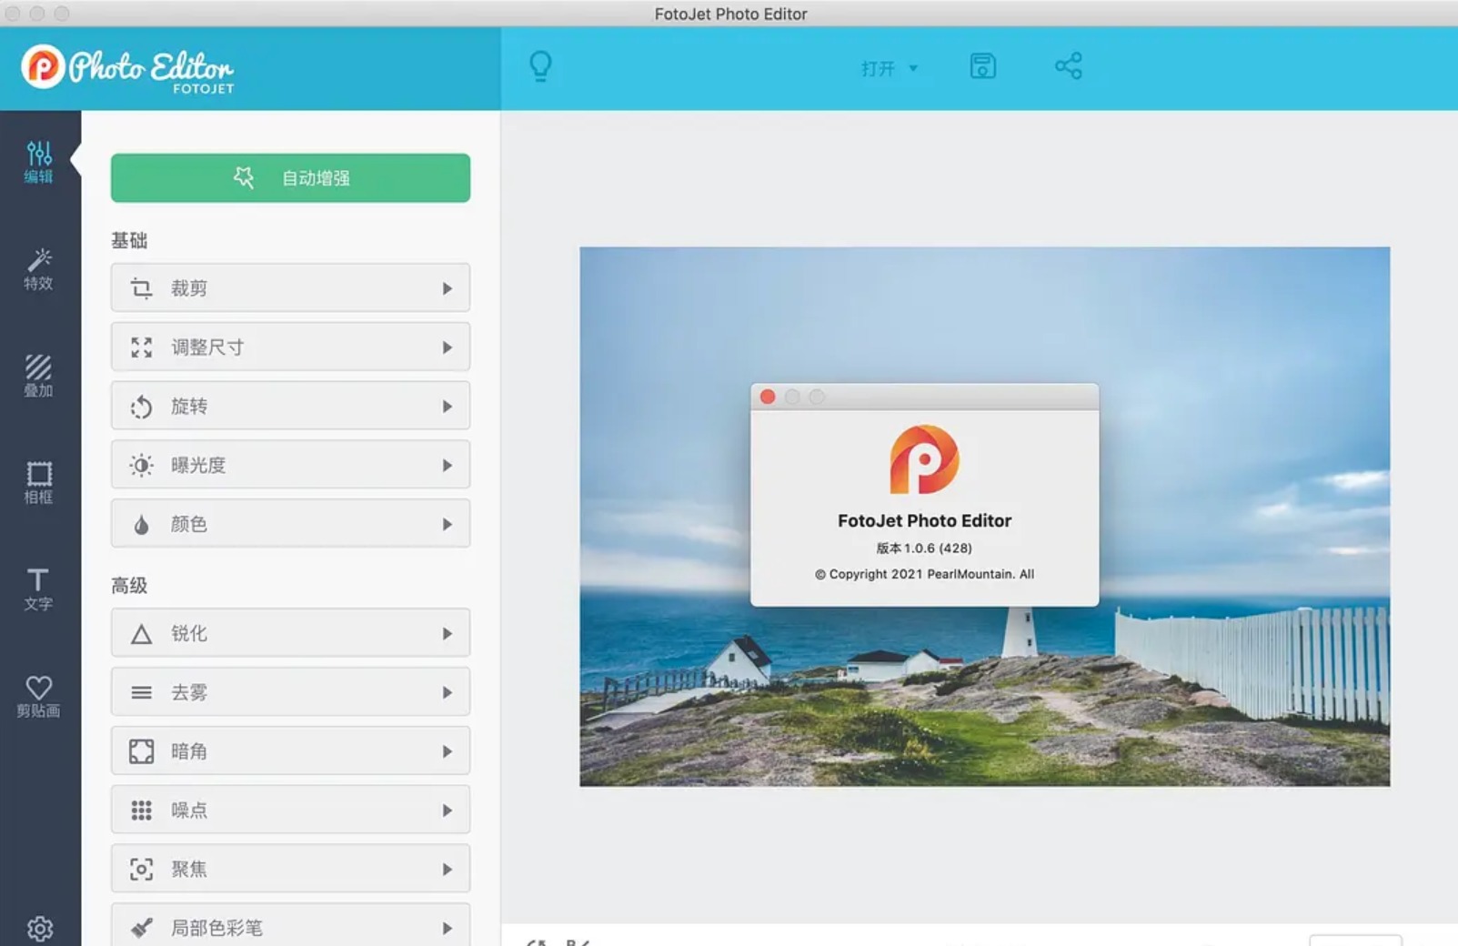Screen dimensions: 1458x946
Task: Click the save disk icon
Action: (x=982, y=66)
